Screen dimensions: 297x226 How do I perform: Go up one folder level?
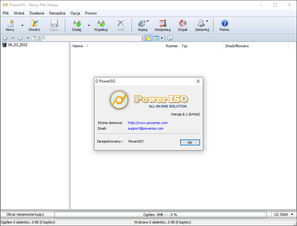click(x=34, y=38)
